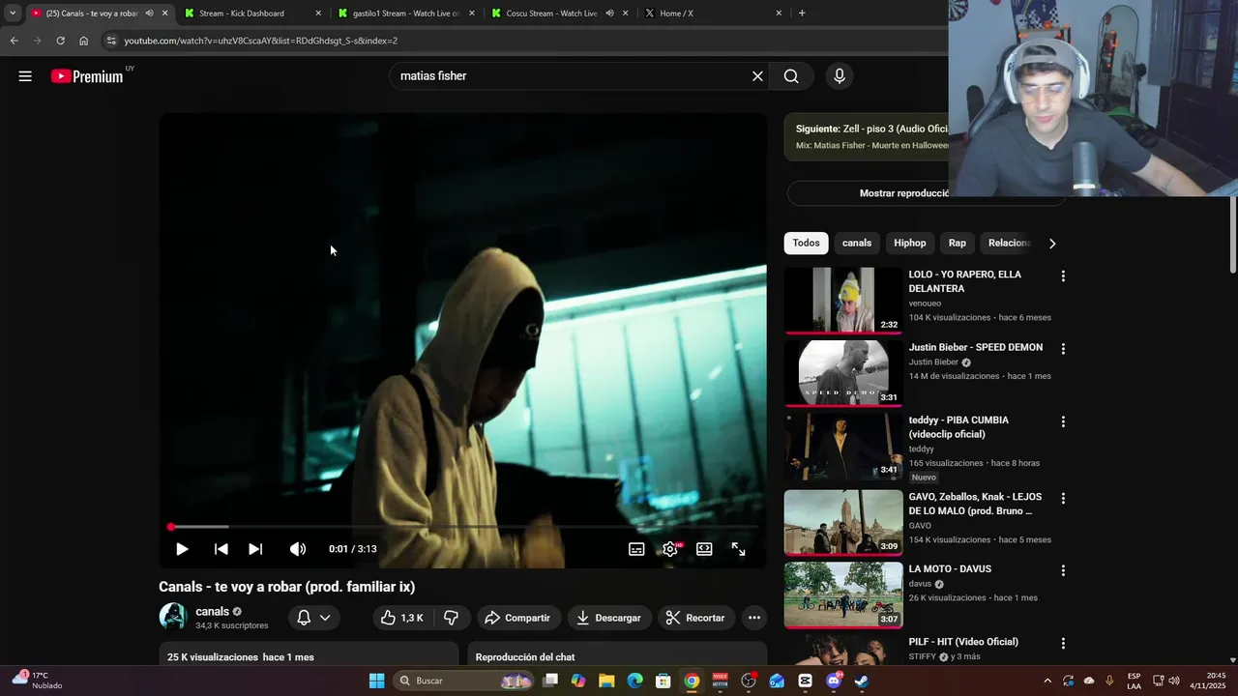This screenshot has width=1238, height=696.
Task: Open notification bell dropdown for canals
Action: point(313,618)
